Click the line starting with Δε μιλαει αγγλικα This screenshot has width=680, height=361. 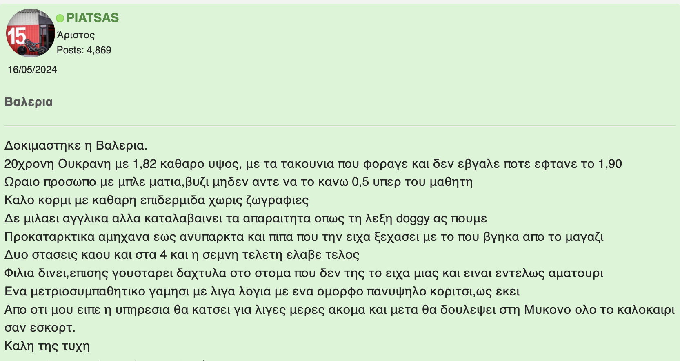pos(246,219)
